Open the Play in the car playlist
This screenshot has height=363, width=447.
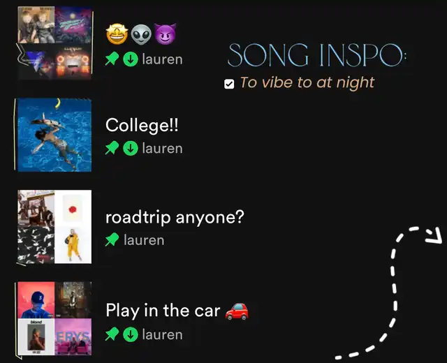click(x=163, y=310)
